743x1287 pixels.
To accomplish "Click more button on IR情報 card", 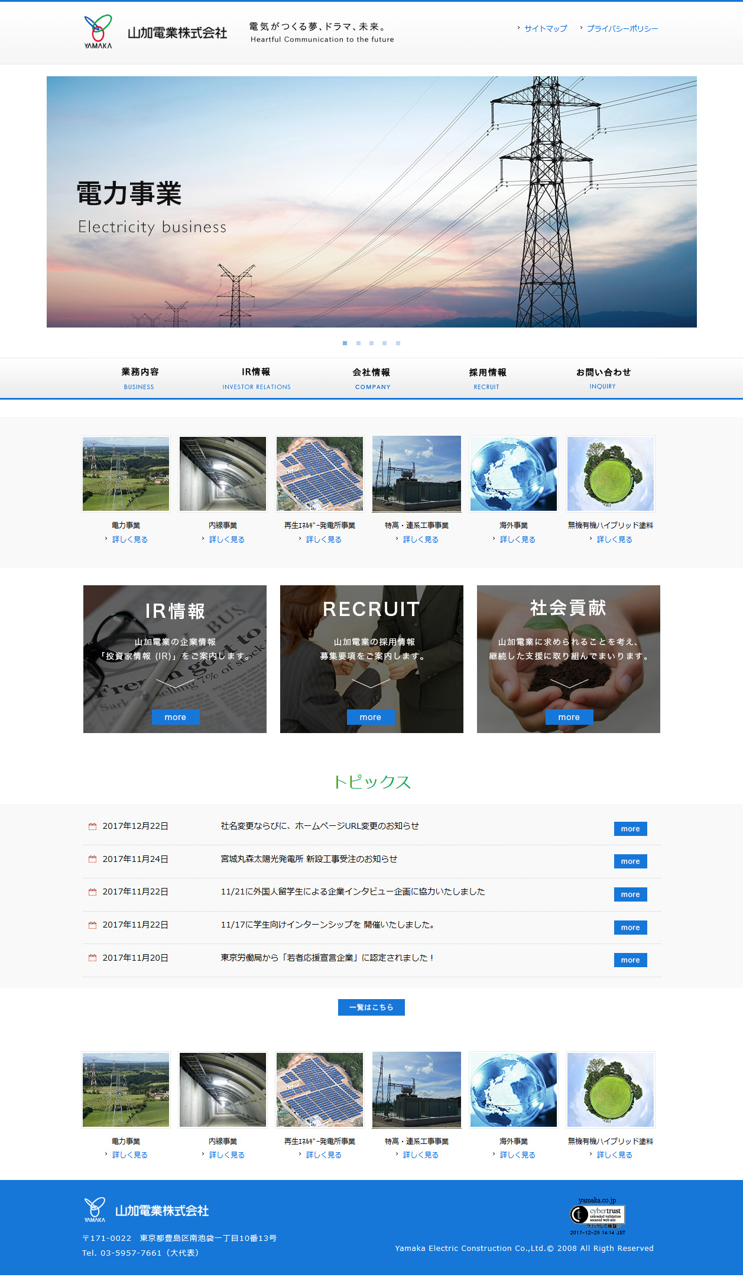I will point(176,717).
